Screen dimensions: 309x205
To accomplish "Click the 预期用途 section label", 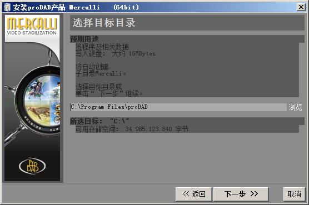I will tap(84, 39).
